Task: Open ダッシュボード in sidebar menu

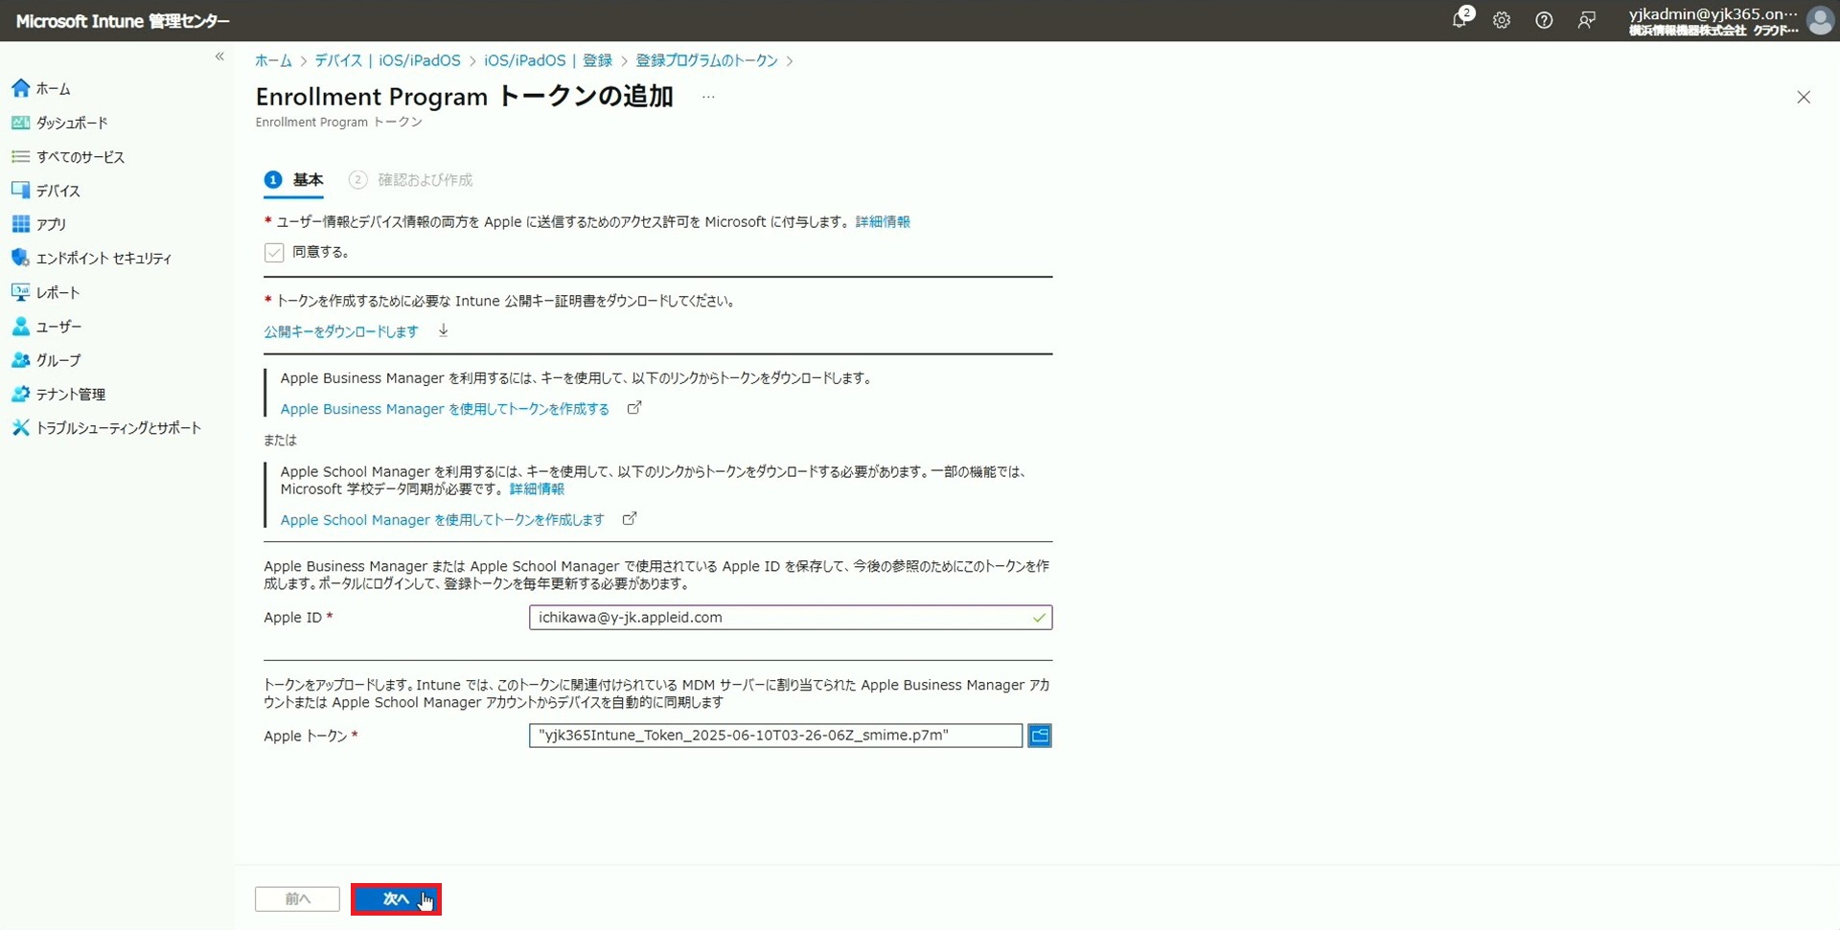Action: point(72,123)
